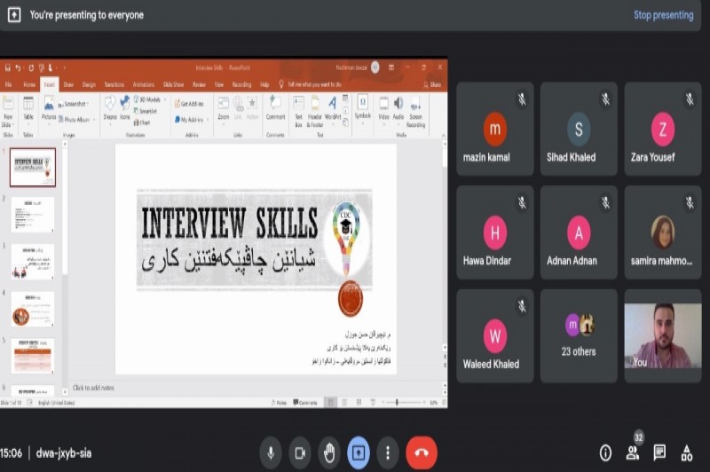This screenshot has width=710, height=472.
Task: Click the '23 others' participant tile
Action: click(579, 335)
